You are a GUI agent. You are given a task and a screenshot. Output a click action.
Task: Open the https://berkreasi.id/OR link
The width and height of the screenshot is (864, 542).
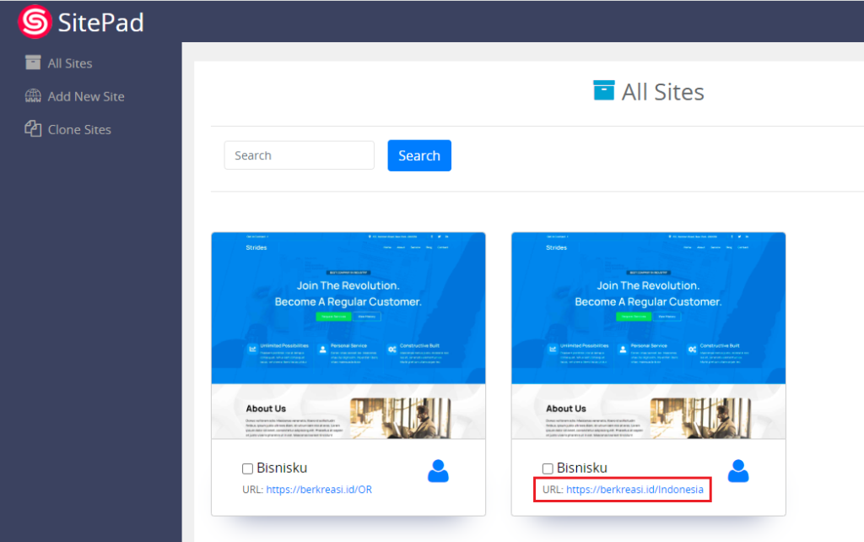319,489
